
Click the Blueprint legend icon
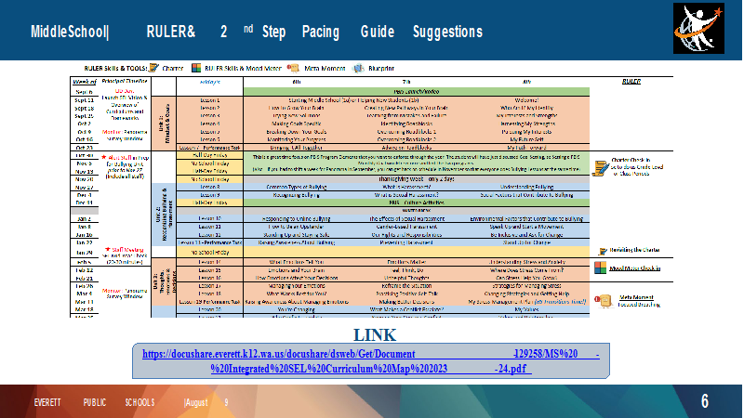click(358, 68)
